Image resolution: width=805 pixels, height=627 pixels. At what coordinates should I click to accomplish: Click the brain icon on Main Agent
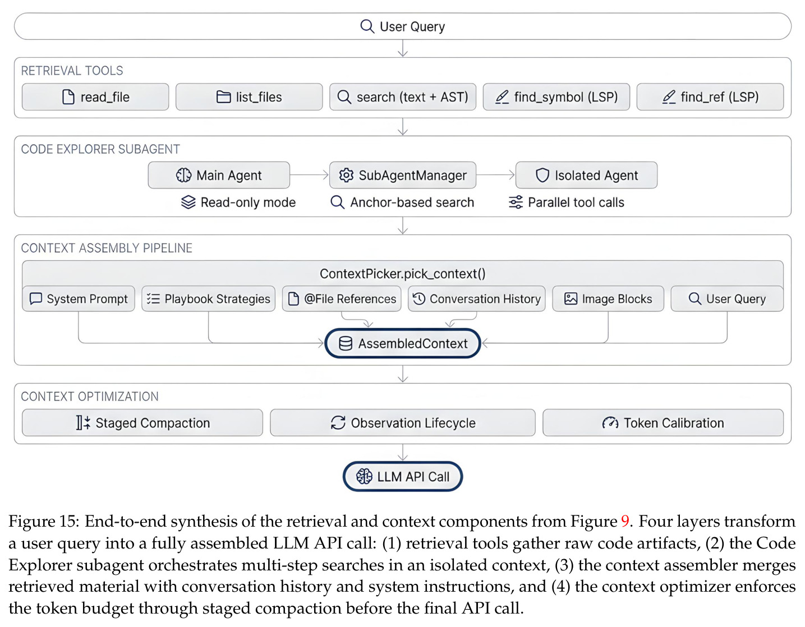(183, 176)
